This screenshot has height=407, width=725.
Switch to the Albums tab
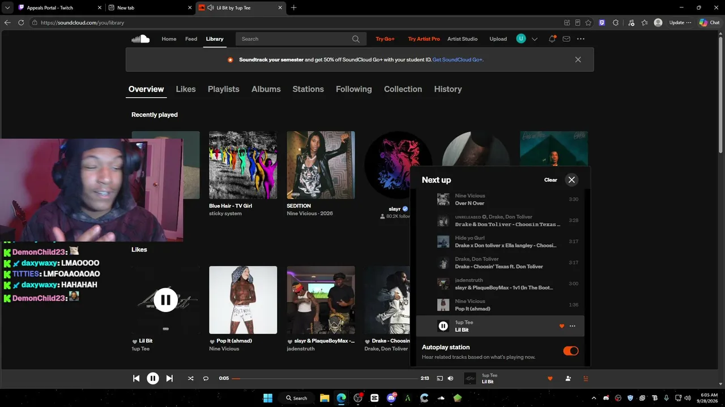click(266, 89)
